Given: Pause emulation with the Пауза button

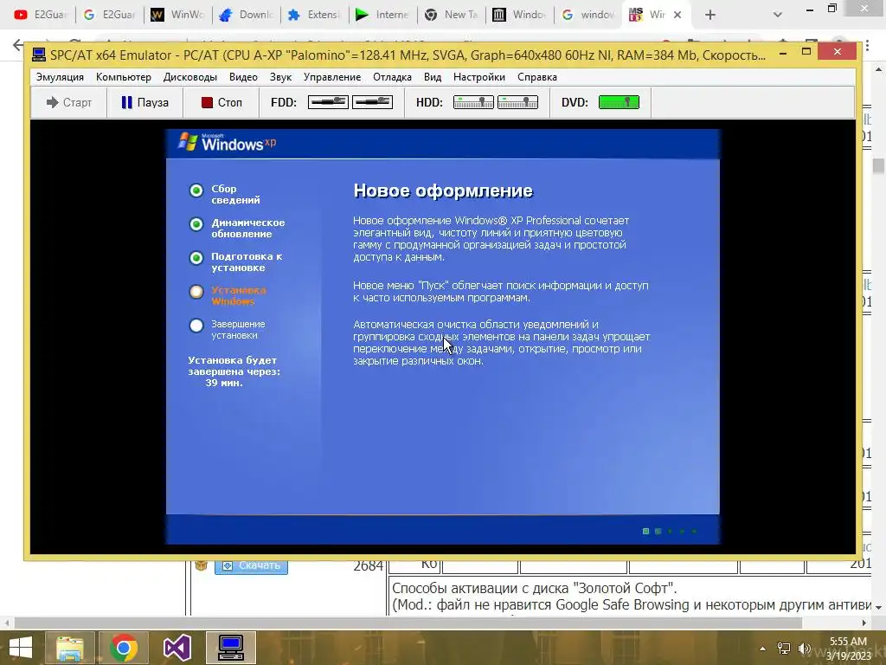Looking at the screenshot, I should [x=144, y=102].
